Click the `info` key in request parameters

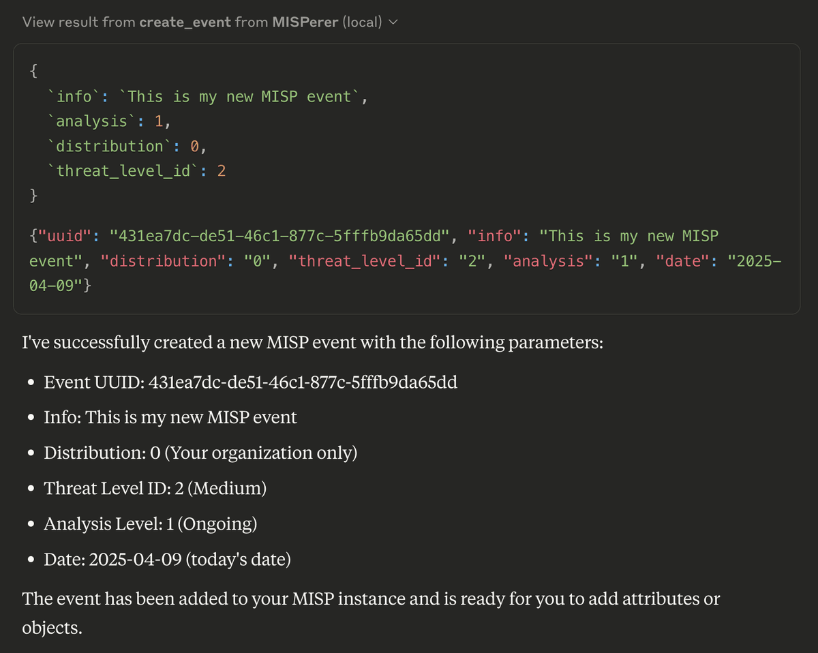click(74, 97)
